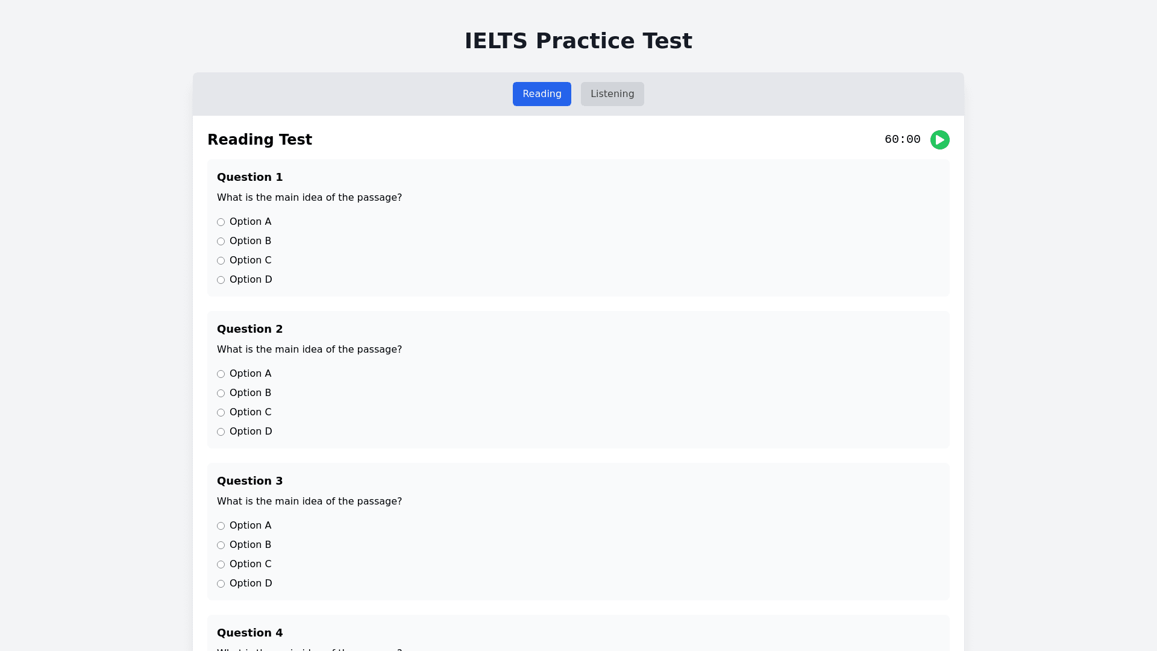Select Option A for Question 1
The width and height of the screenshot is (1157, 651).
point(221,222)
